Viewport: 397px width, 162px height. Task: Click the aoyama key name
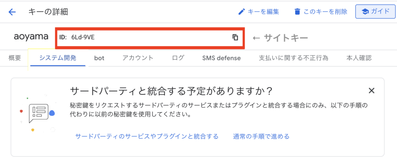(x=31, y=37)
